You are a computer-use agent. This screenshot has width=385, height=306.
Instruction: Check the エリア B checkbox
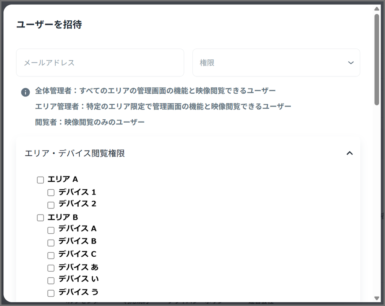[x=41, y=218]
